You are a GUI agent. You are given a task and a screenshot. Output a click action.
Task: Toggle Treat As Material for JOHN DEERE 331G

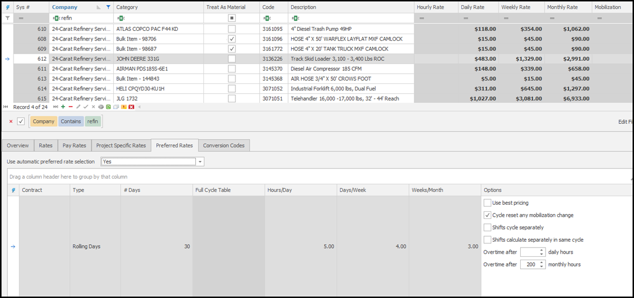pos(232,59)
